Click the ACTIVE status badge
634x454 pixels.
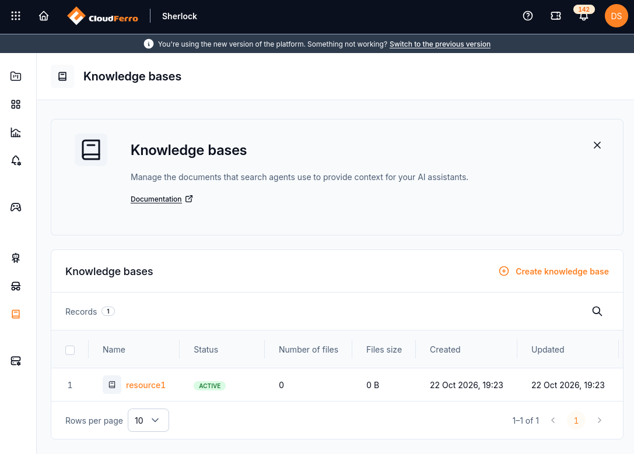click(209, 386)
